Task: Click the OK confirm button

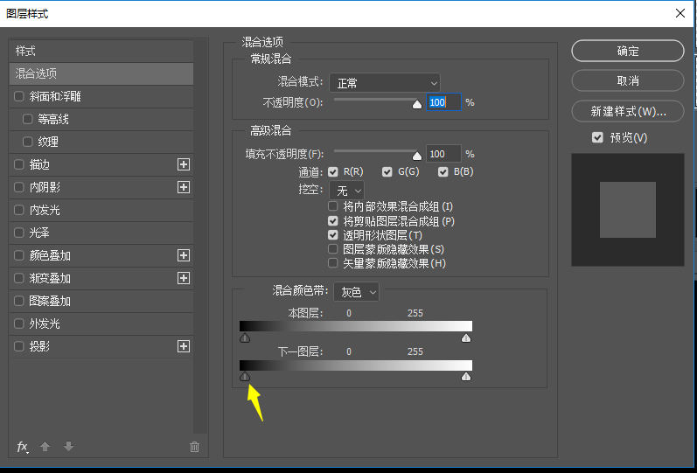Action: (x=627, y=51)
